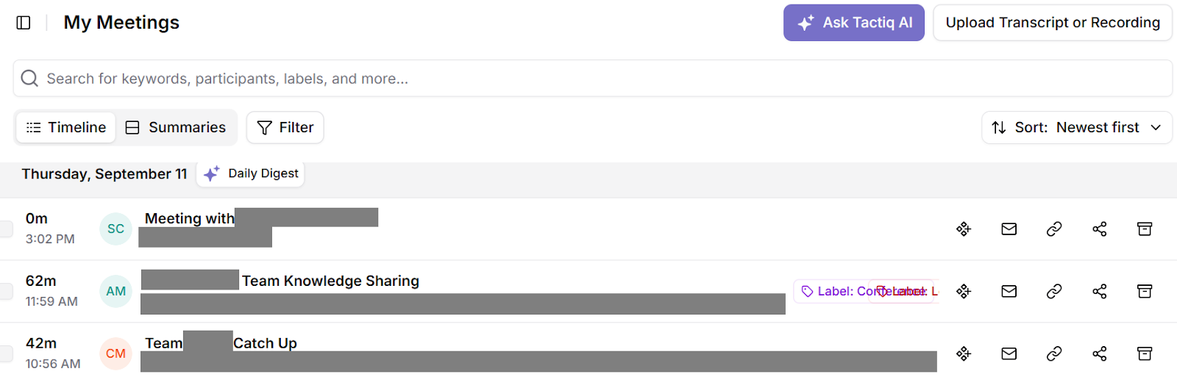This screenshot has height=377, width=1177.
Task: Switch to the Summaries view
Action: pos(176,128)
